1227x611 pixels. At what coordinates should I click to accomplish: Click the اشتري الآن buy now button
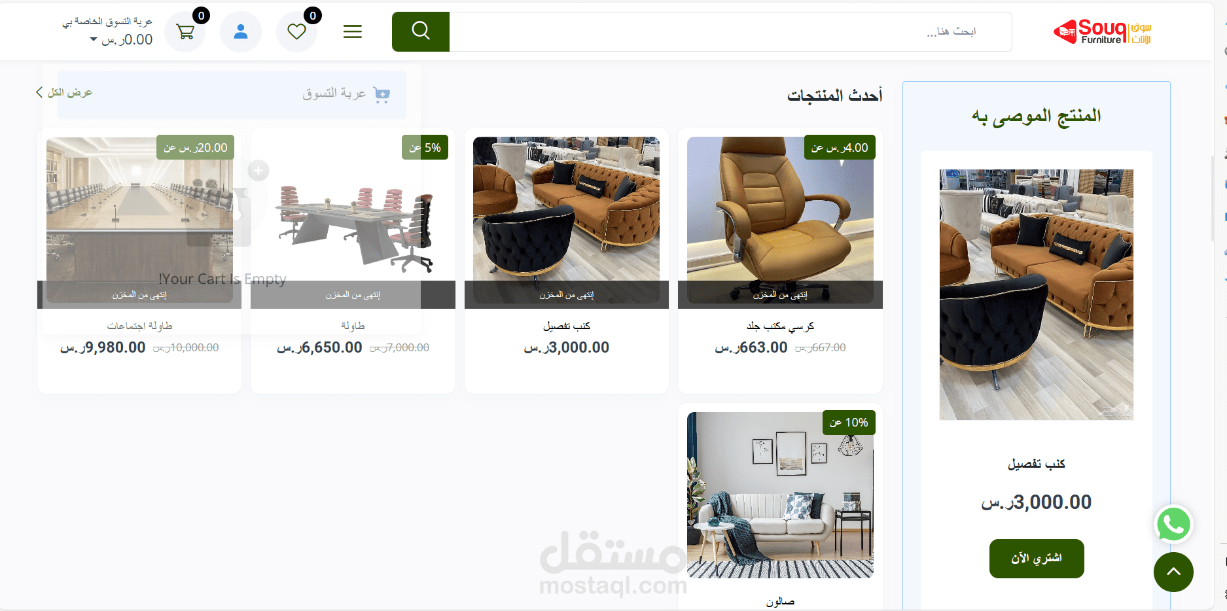(1037, 559)
